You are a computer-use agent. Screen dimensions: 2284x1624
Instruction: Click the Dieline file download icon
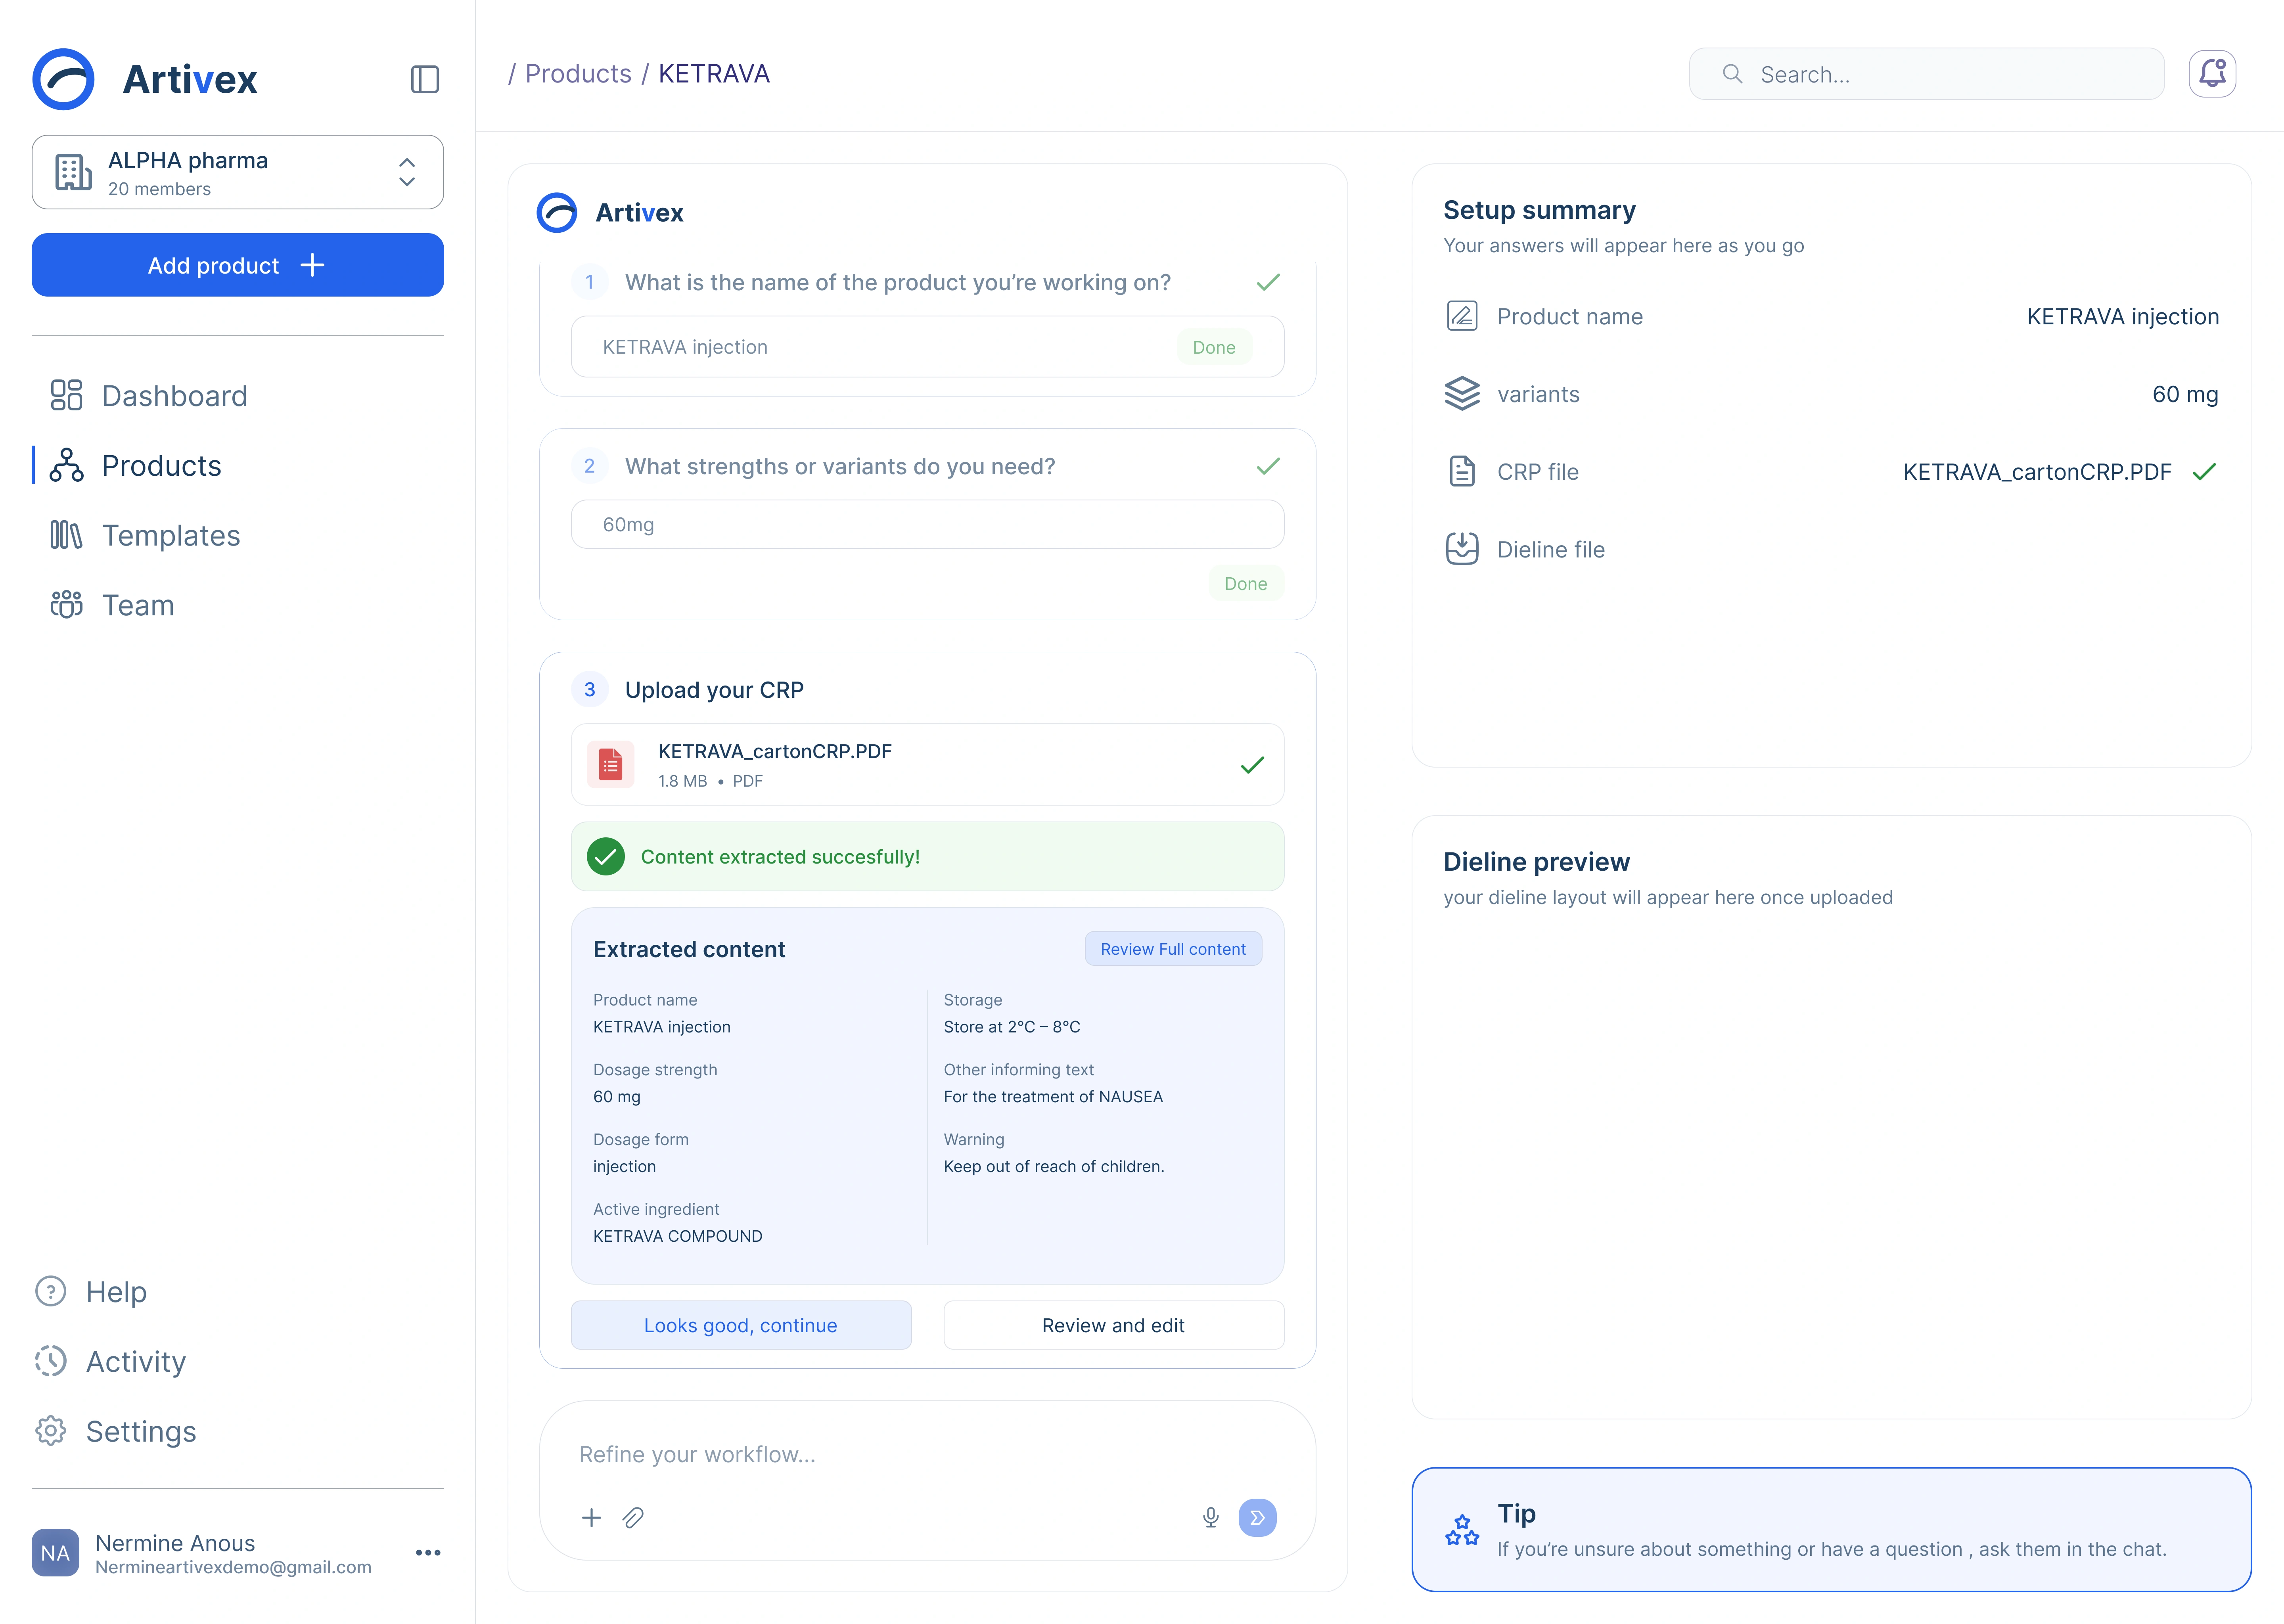coord(1462,549)
